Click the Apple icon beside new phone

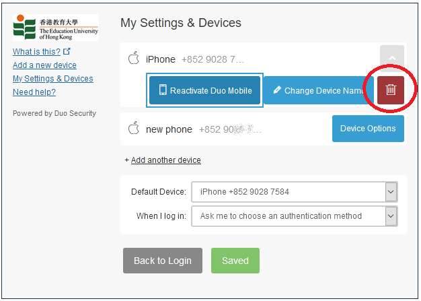click(133, 129)
